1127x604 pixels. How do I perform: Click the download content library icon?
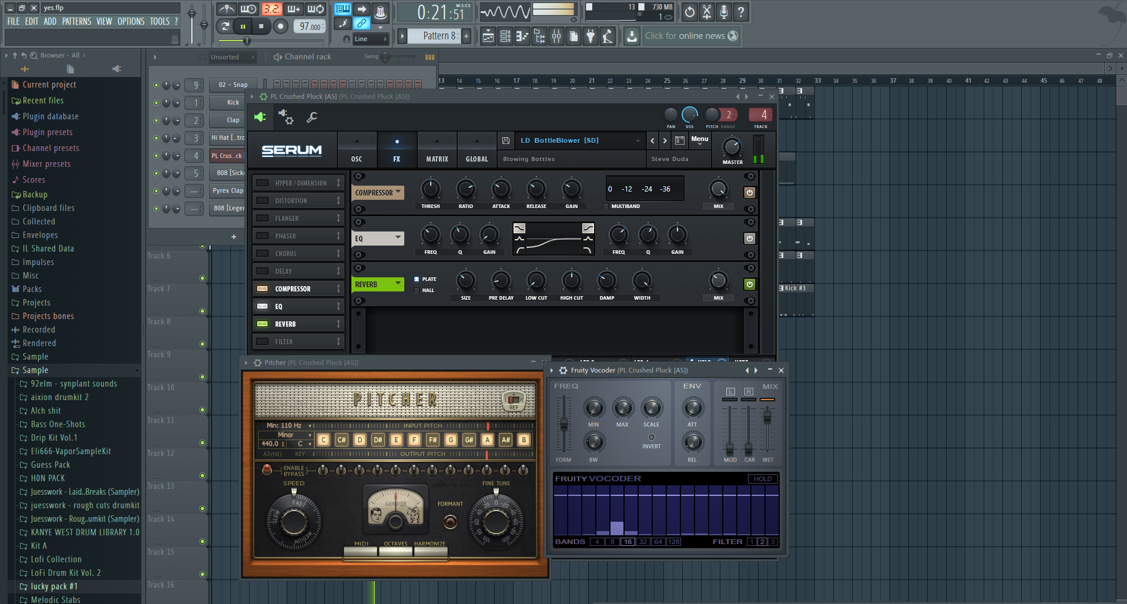(632, 36)
